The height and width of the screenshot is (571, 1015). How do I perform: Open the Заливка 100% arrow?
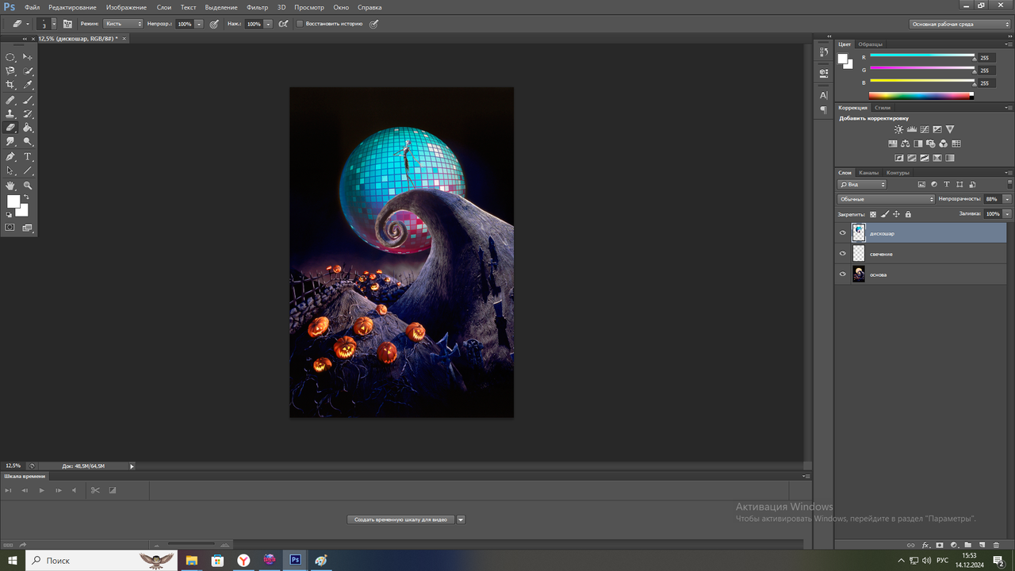(1007, 214)
